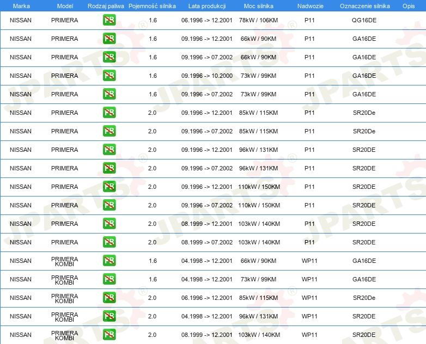
Task: Click the Opis column header
Action: coord(409,6)
